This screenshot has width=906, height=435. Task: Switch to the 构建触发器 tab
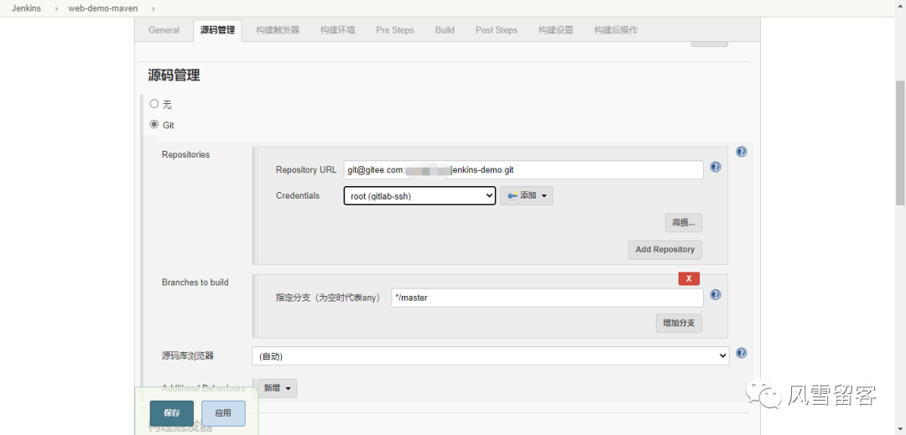tap(278, 30)
